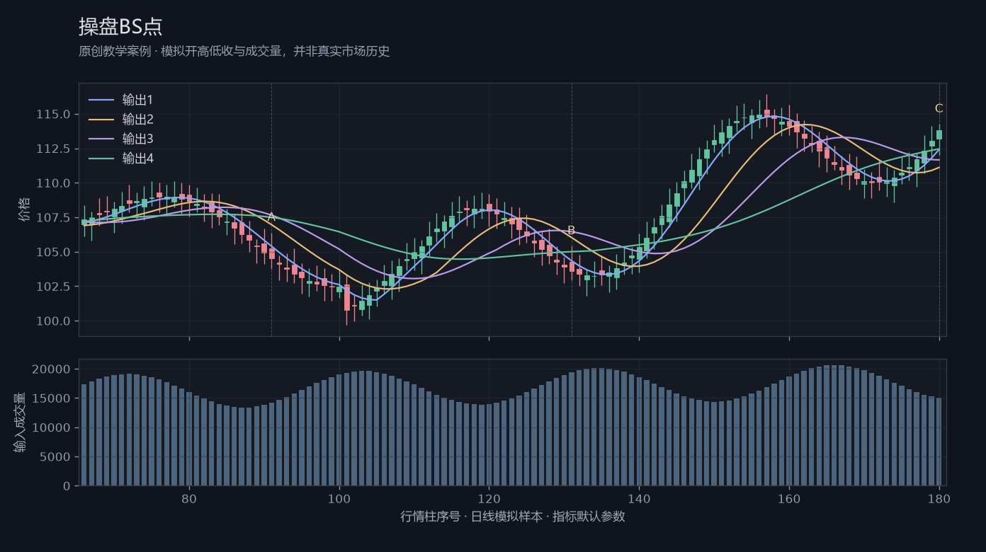
Task: Click x-axis tick 120
Action: [489, 498]
